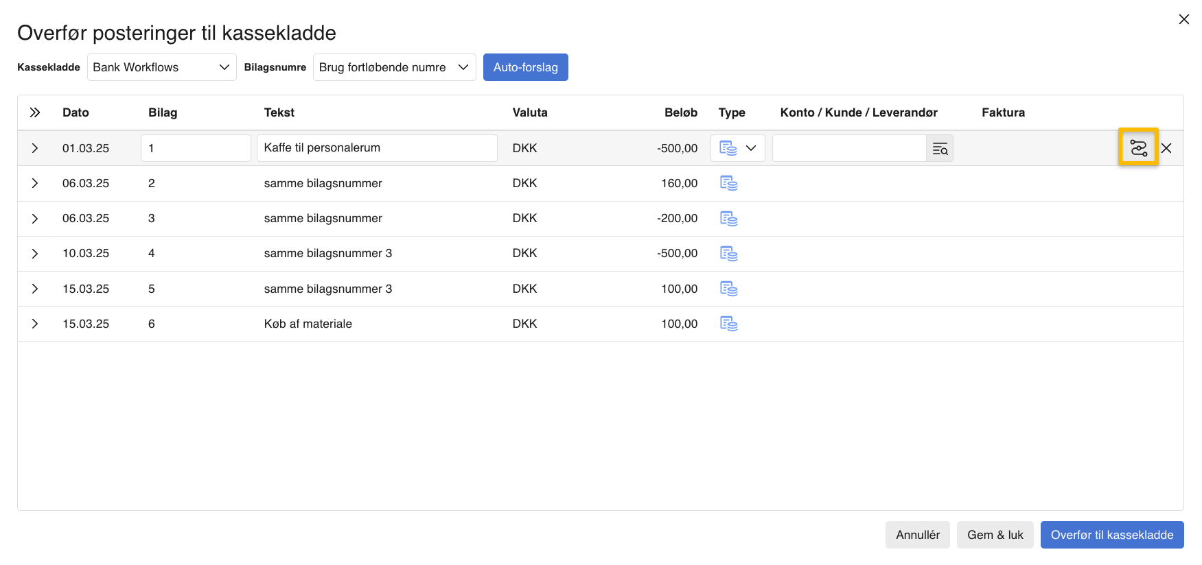
Task: Expand the 15.03.25 Køb af materiale row
Action: (x=35, y=324)
